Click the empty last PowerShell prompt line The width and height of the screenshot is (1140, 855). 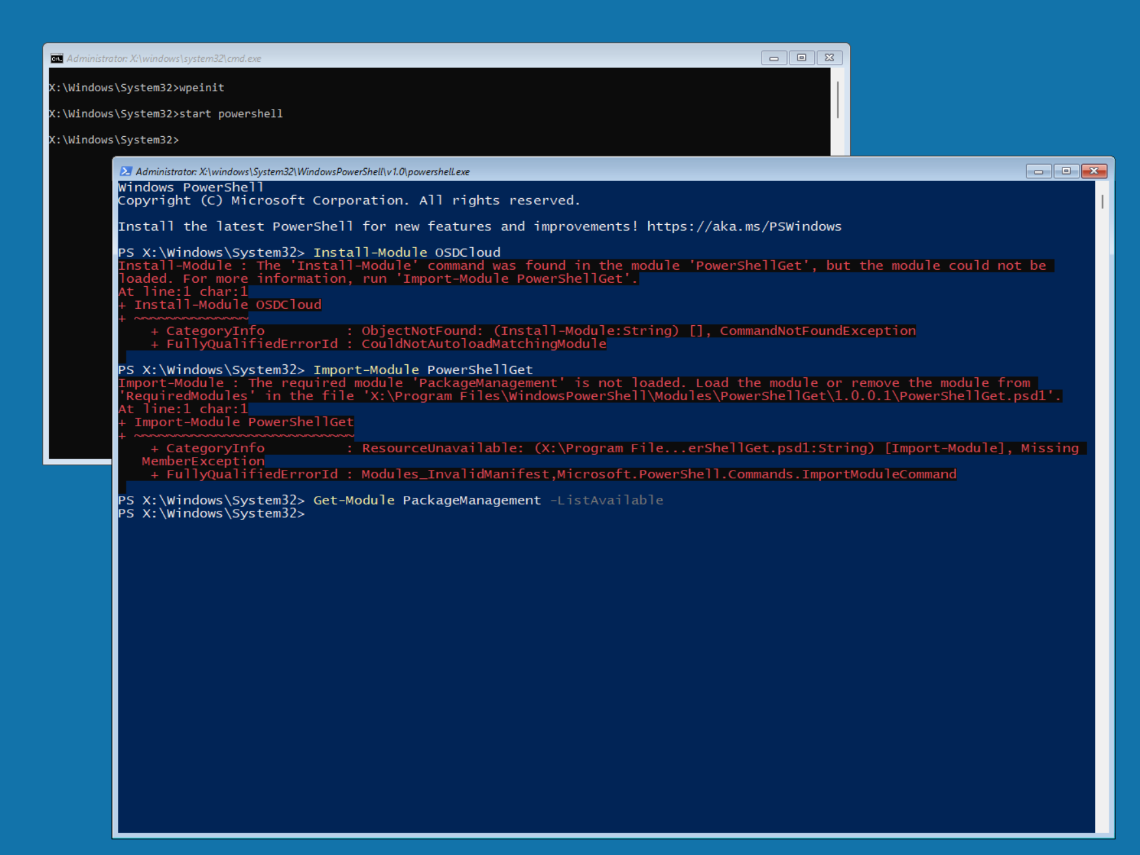pyautogui.click(x=391, y=514)
